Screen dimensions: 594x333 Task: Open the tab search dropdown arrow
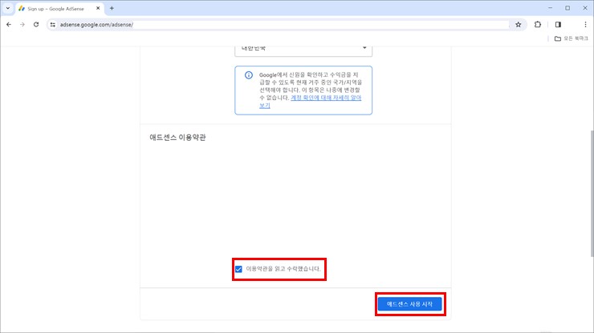point(7,8)
